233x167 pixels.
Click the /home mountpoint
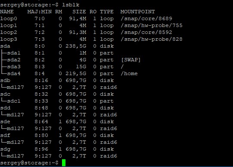pyautogui.click(x=129, y=73)
